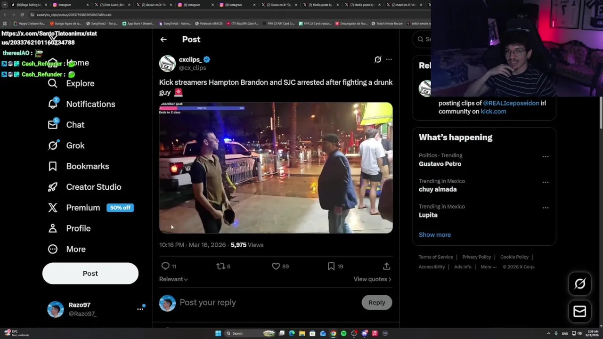Open View quotes link
603x339 pixels.
[x=372, y=279]
